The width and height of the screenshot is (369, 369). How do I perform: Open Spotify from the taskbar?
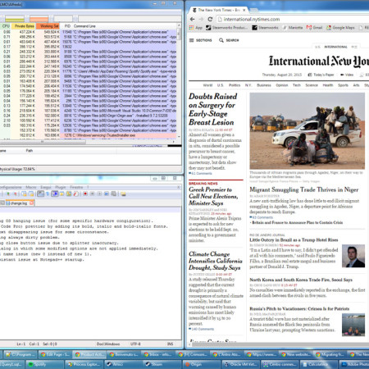[x=44, y=364]
